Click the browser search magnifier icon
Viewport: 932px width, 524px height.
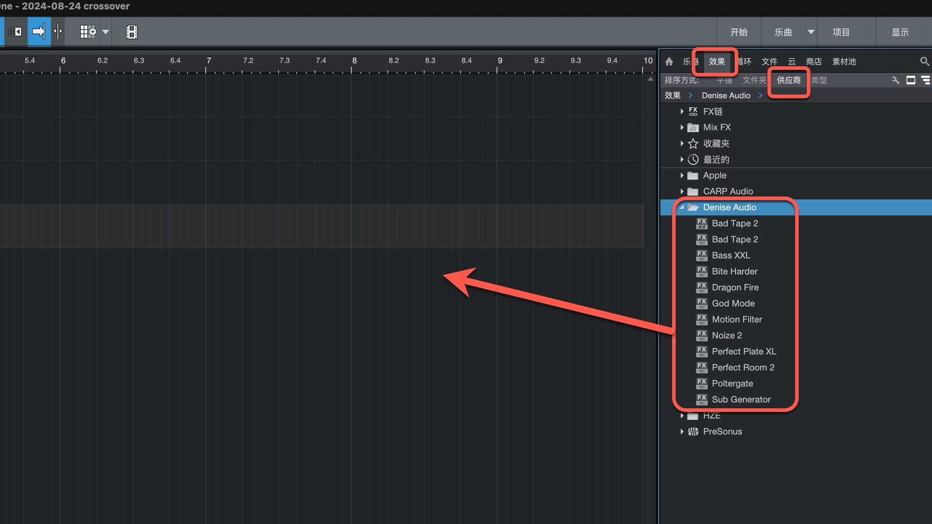point(924,62)
